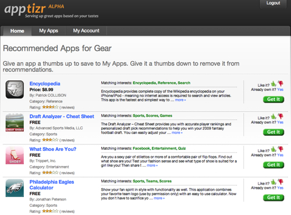Screen dimensions: 291x215
Task: Thumbs down Draft Analyzer - Cheat Sheet
Action: [281, 117]
